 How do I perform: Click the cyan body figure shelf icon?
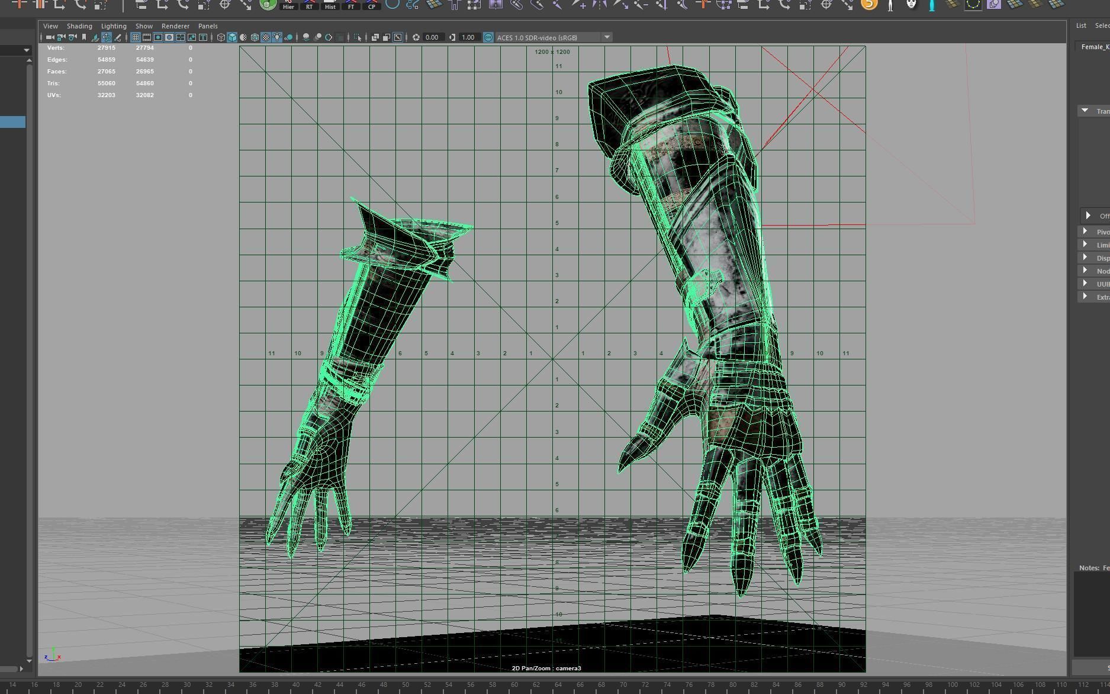[932, 5]
